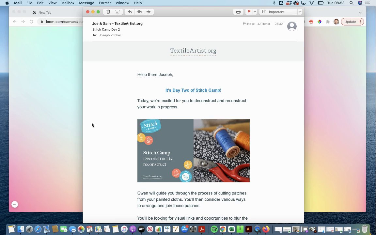The height and width of the screenshot is (235, 376).
Task: Open Spotify from the Dock
Action: click(x=214, y=229)
